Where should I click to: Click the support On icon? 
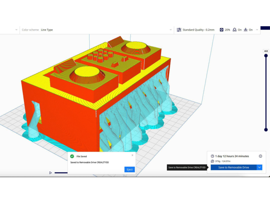(234, 30)
